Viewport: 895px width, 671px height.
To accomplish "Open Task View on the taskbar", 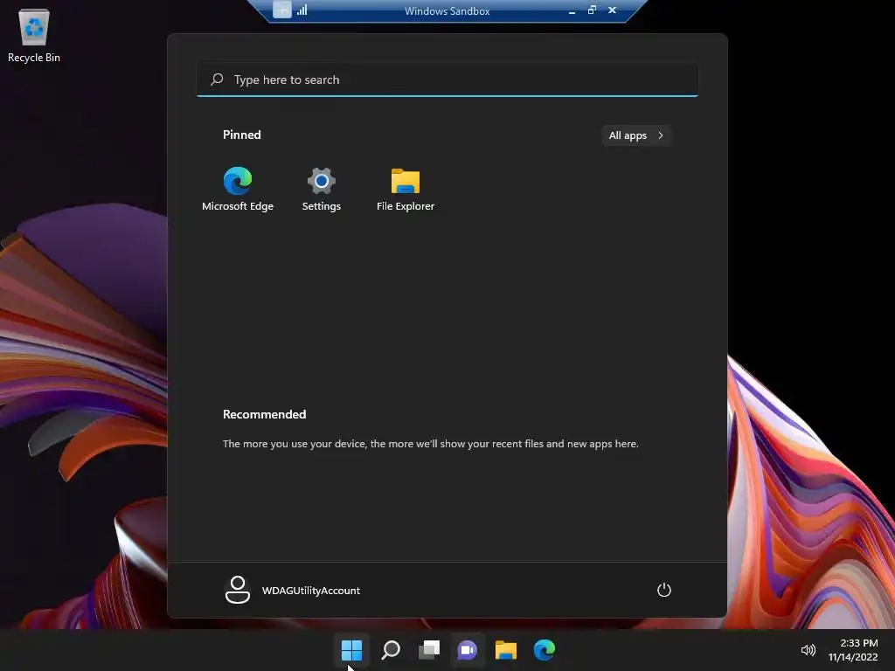I will 429,649.
